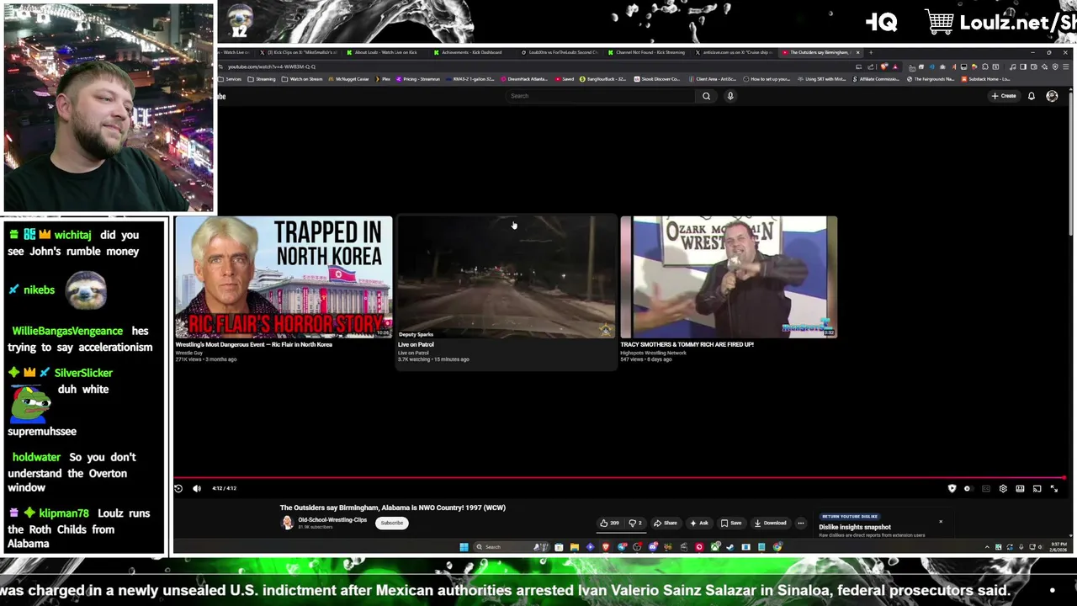Image resolution: width=1077 pixels, height=606 pixels.
Task: Click the magnifier search button
Action: (707, 96)
